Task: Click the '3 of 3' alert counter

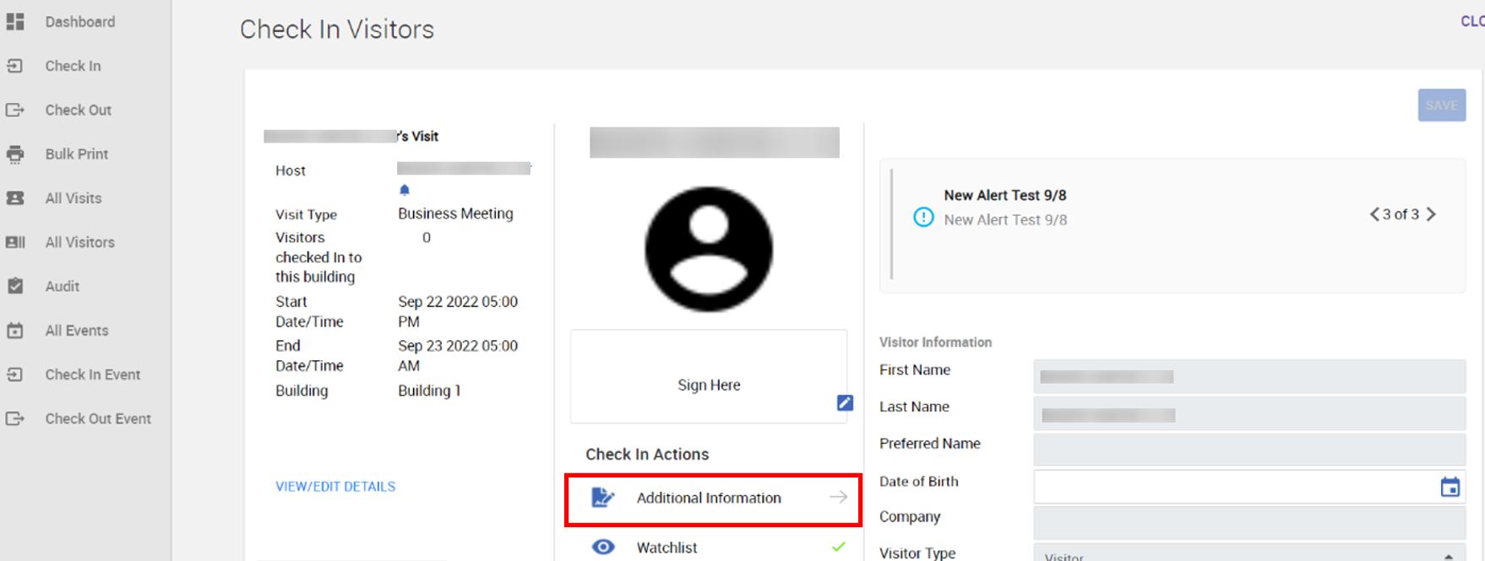Action: 1401,214
